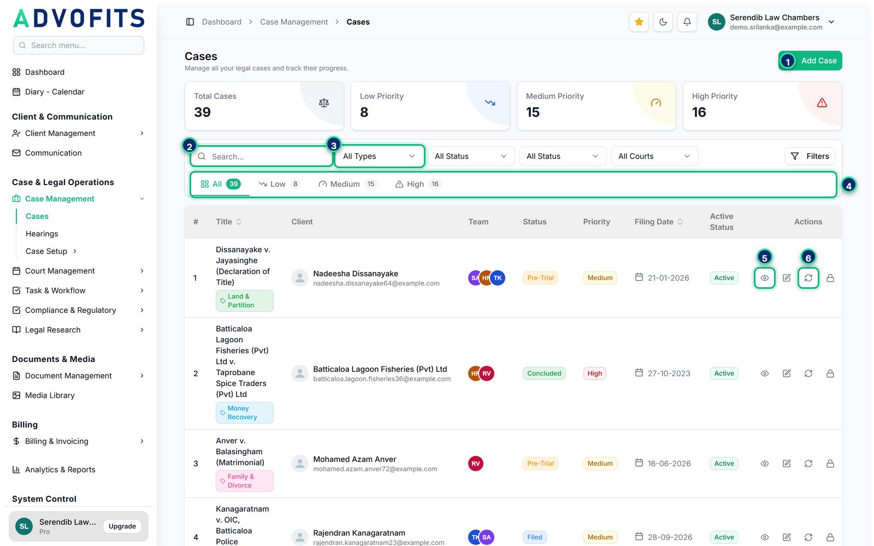Expand Client Management menu
The width and height of the screenshot is (874, 546).
click(x=78, y=133)
